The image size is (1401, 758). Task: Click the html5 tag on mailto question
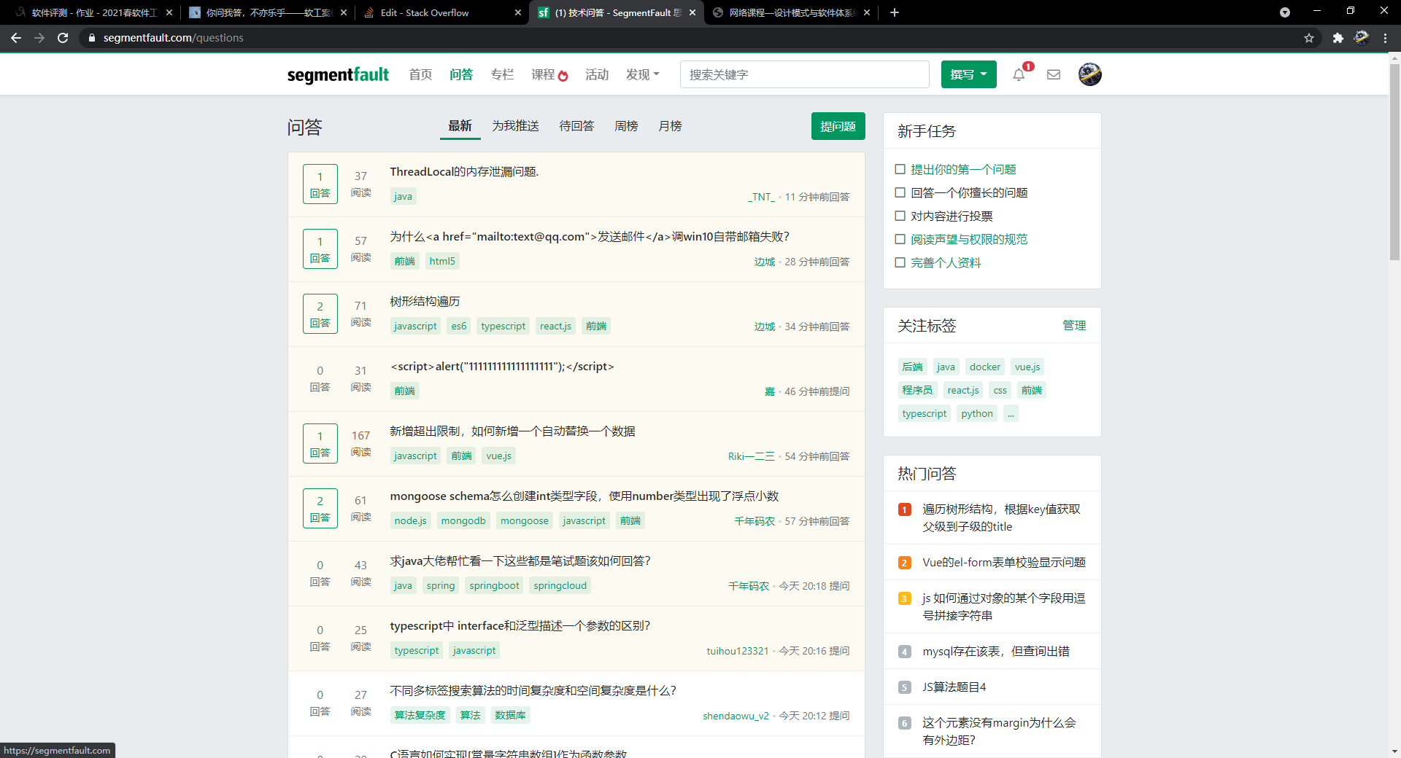tap(442, 261)
